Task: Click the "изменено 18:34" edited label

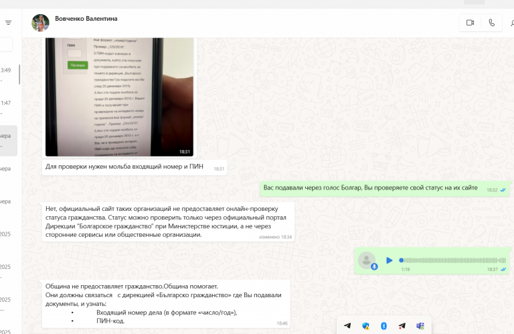Action: coord(275,237)
